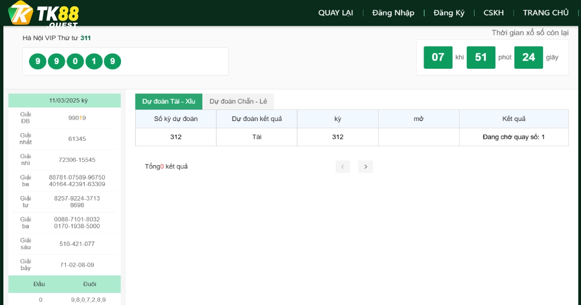Open CSKH customer support

(x=493, y=13)
